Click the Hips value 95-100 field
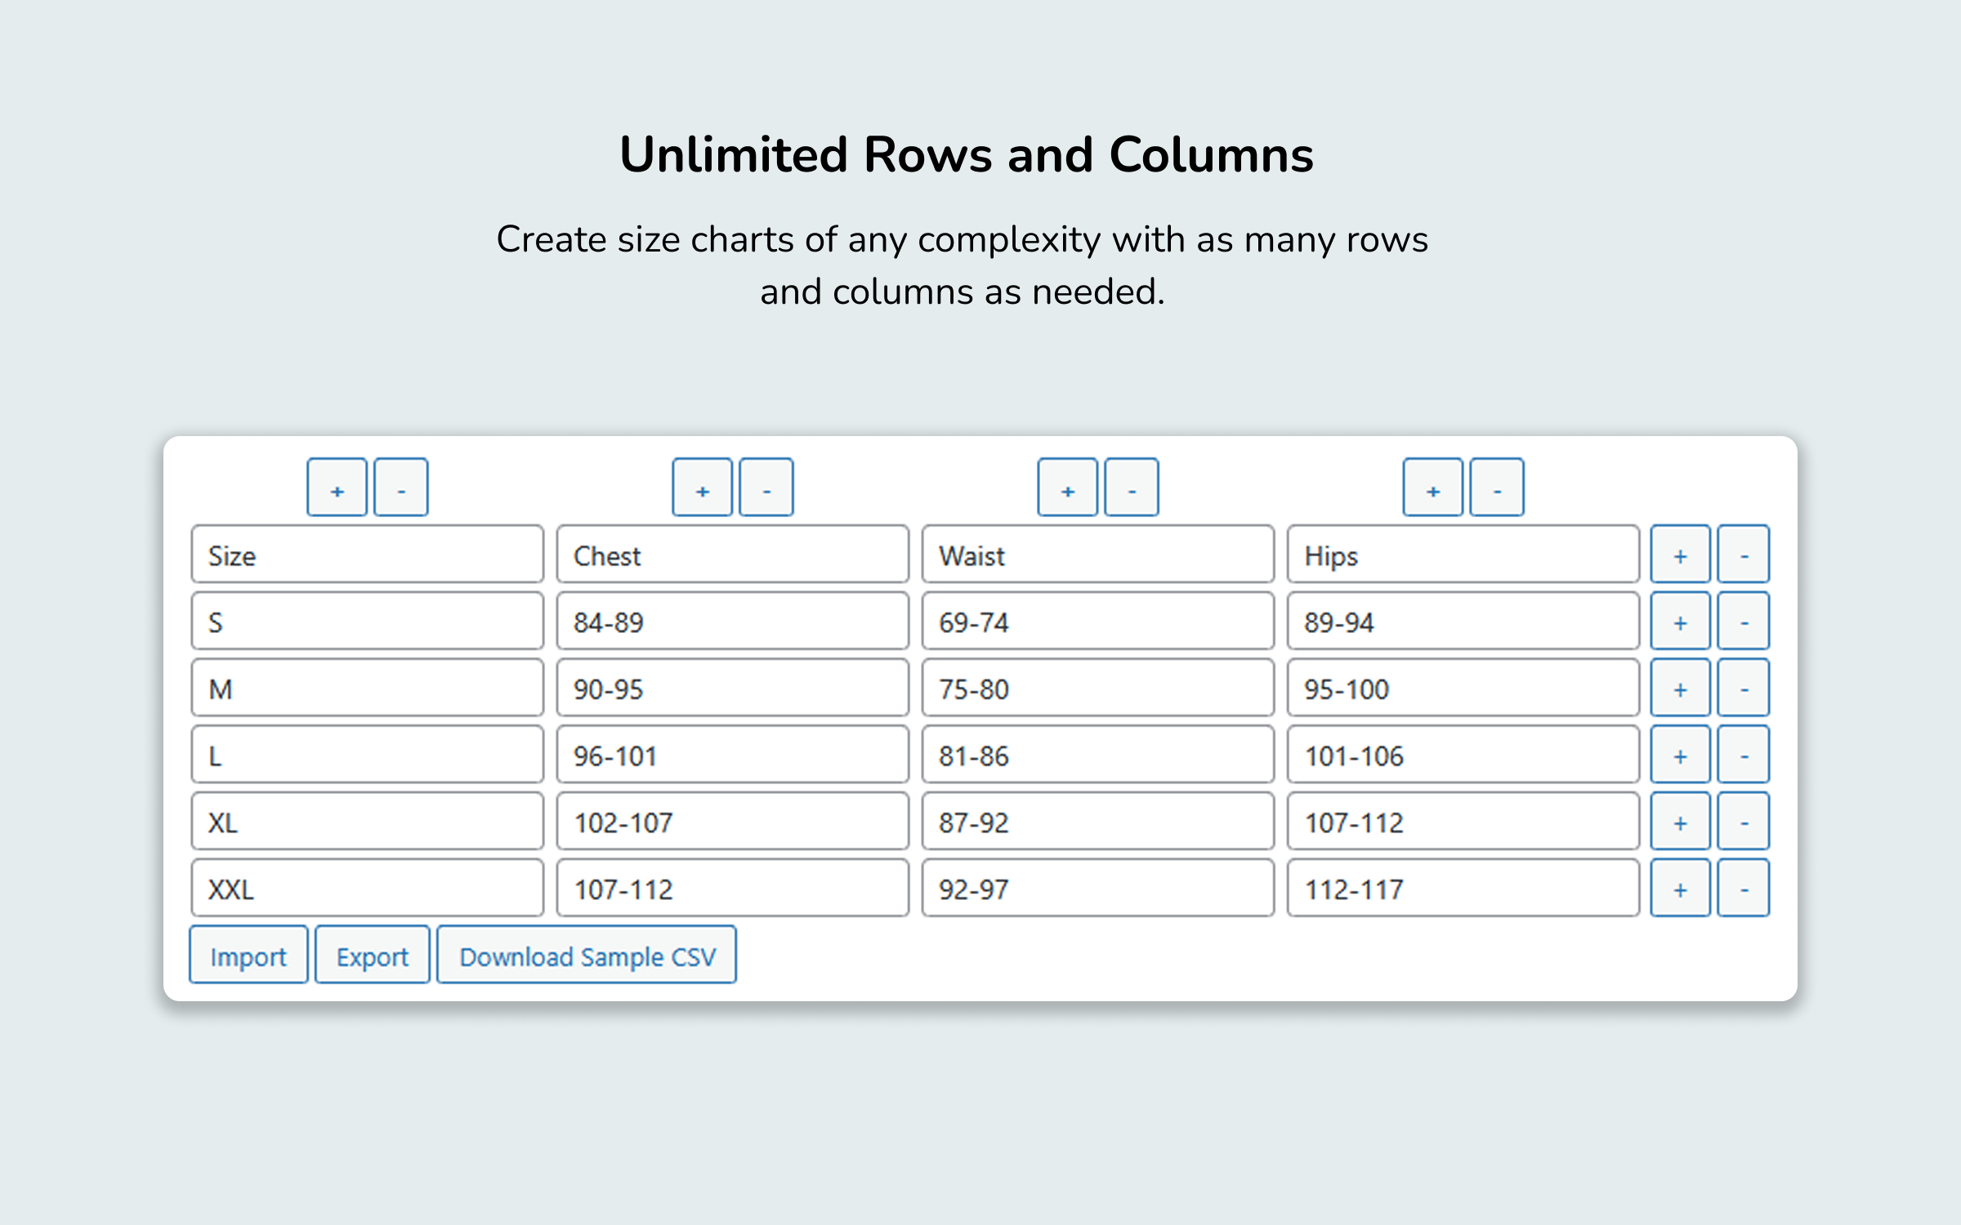 point(1463,688)
